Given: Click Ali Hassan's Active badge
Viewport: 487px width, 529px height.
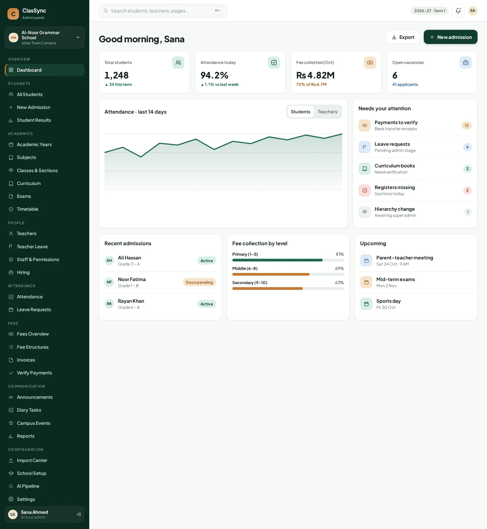Looking at the screenshot, I should coord(207,261).
